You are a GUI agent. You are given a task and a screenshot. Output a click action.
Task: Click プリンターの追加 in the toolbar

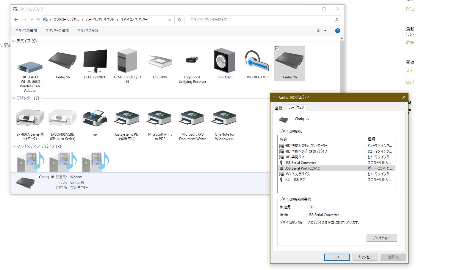[x=57, y=31]
